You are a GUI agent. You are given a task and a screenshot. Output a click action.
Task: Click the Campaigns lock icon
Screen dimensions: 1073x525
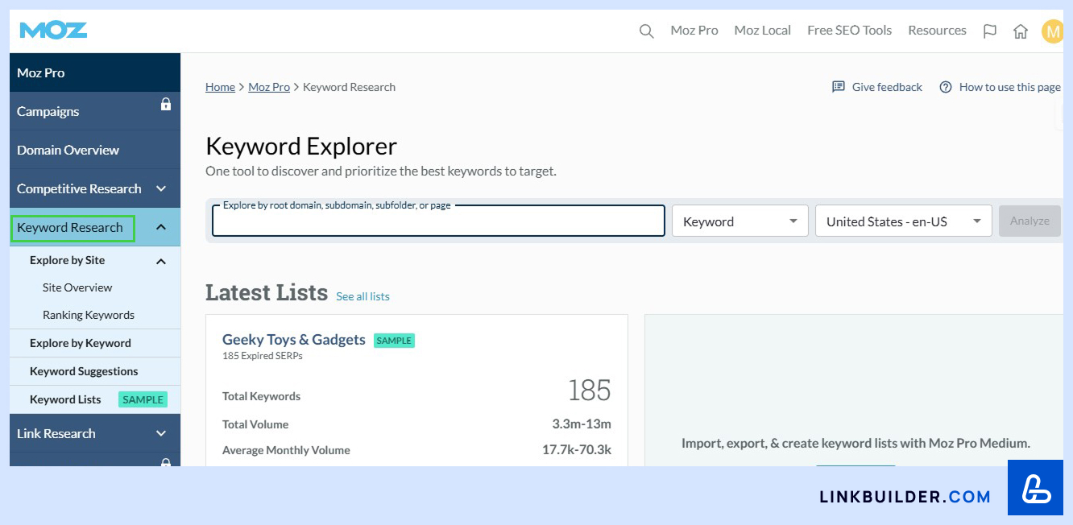(166, 104)
